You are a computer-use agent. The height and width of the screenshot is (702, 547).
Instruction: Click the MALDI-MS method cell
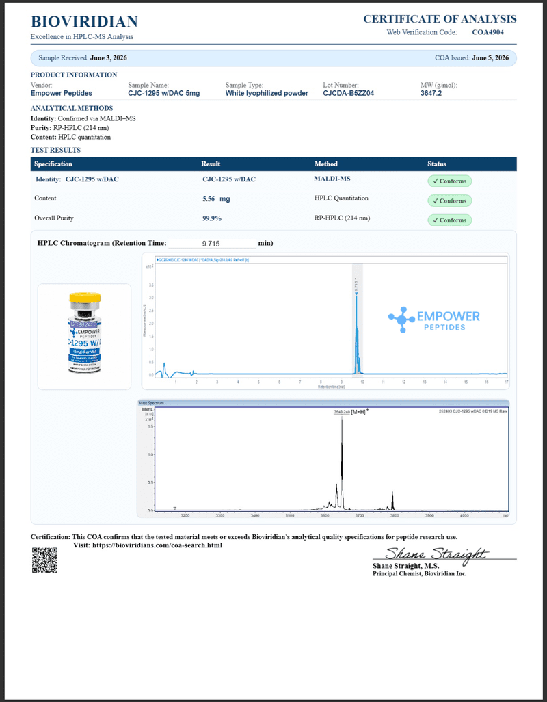332,179
